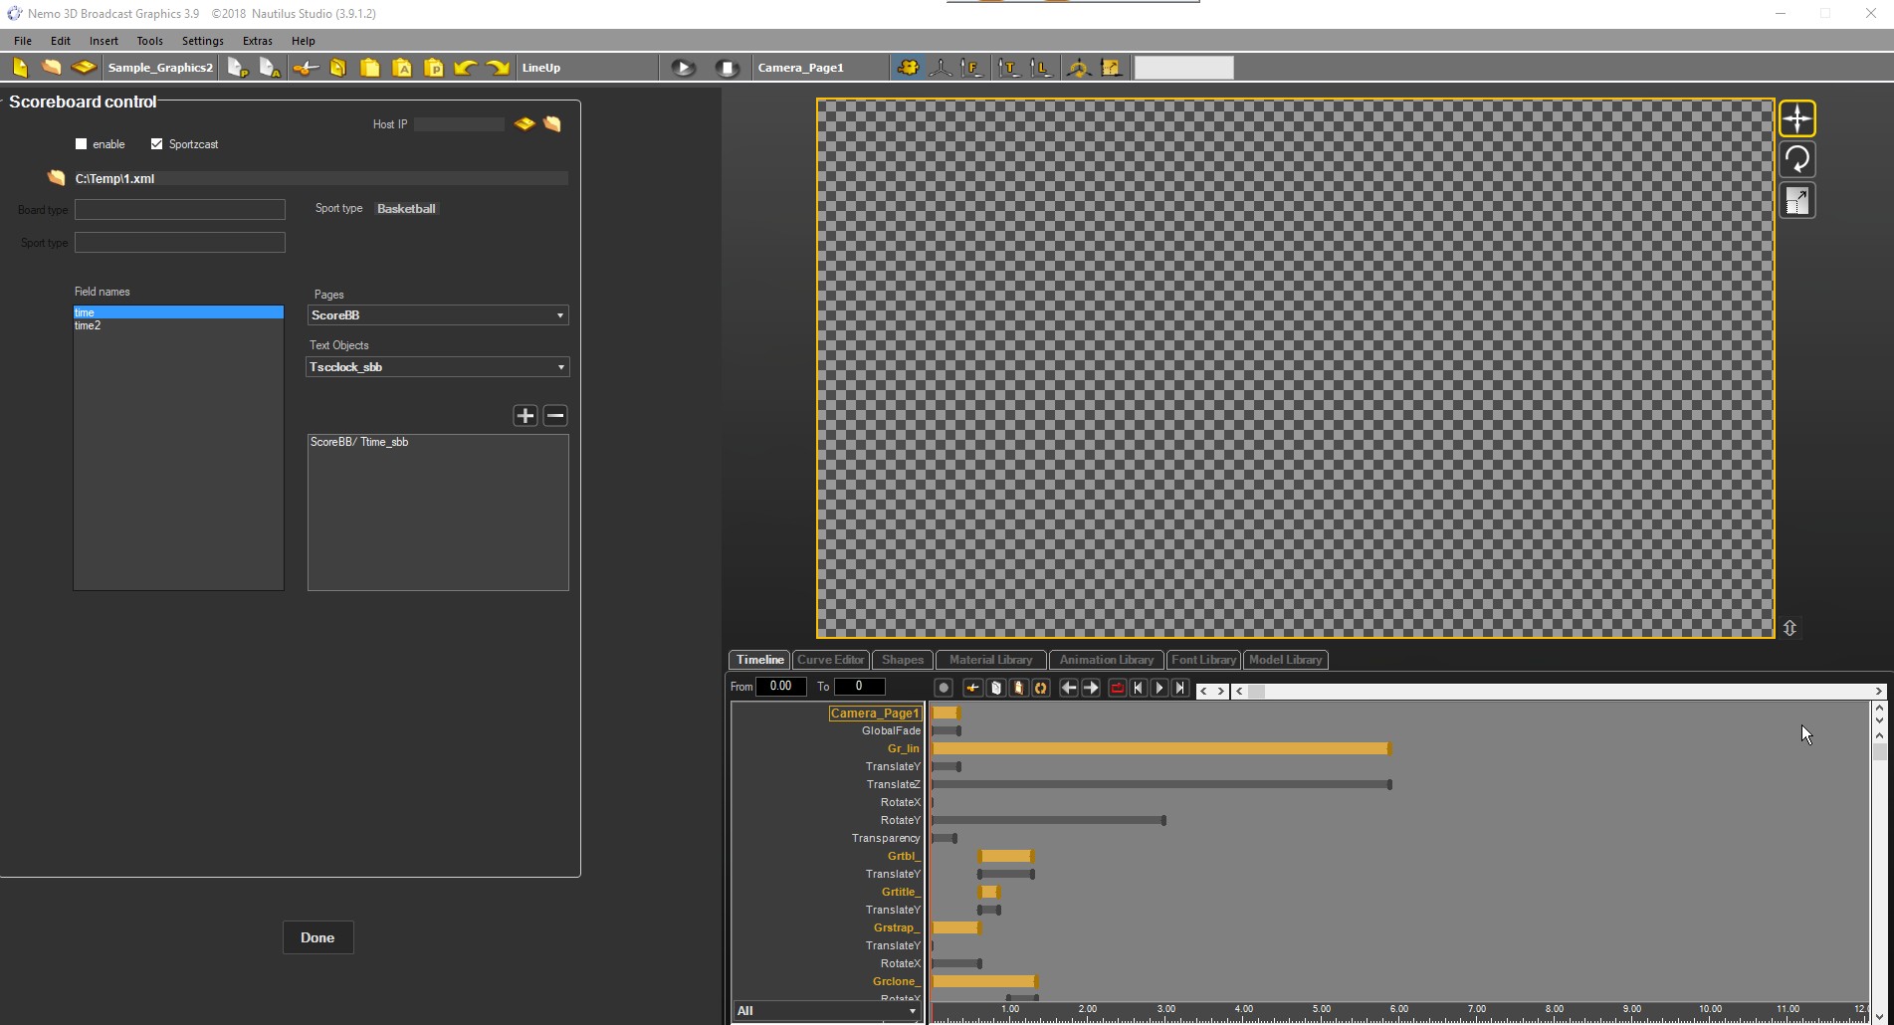The width and height of the screenshot is (1894, 1025).
Task: Select the rotate viewport tool
Action: coord(1796,159)
